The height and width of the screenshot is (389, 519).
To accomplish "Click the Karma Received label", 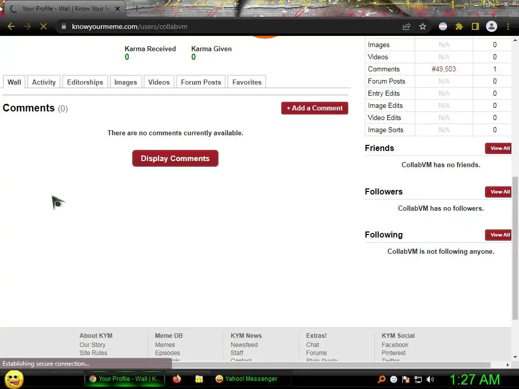I will 150,49.
